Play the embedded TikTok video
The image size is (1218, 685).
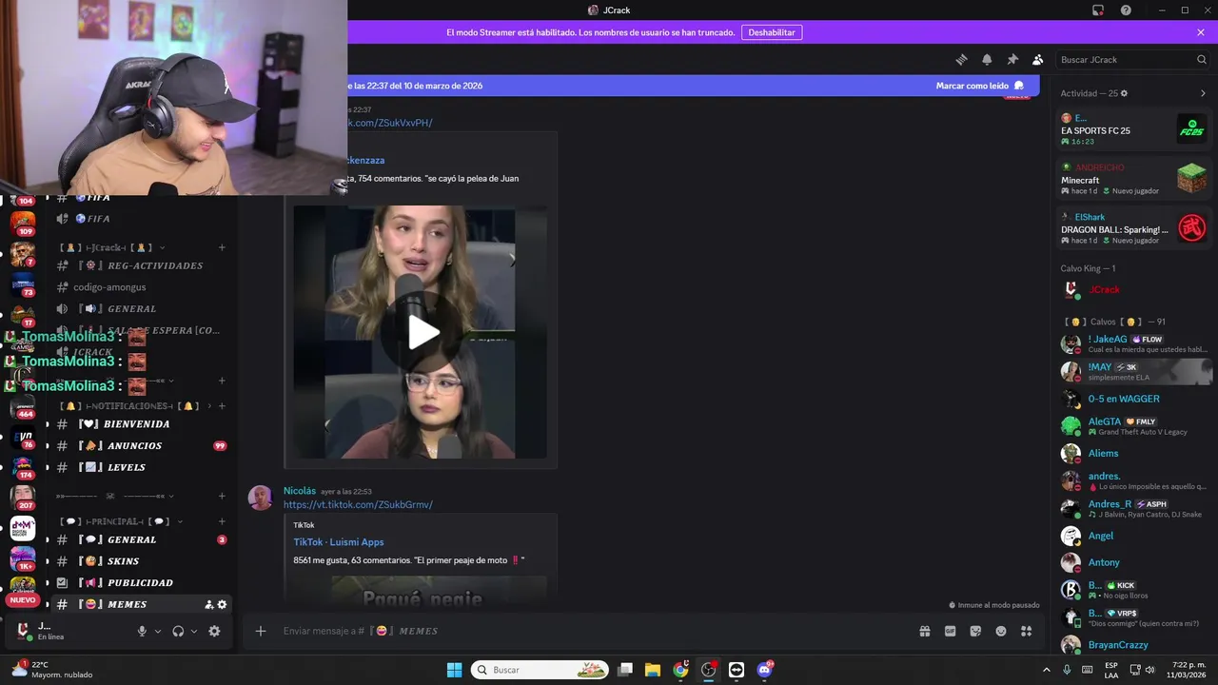[x=423, y=332]
